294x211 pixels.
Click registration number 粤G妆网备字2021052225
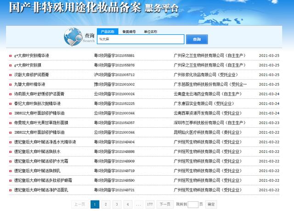(x=114, y=103)
